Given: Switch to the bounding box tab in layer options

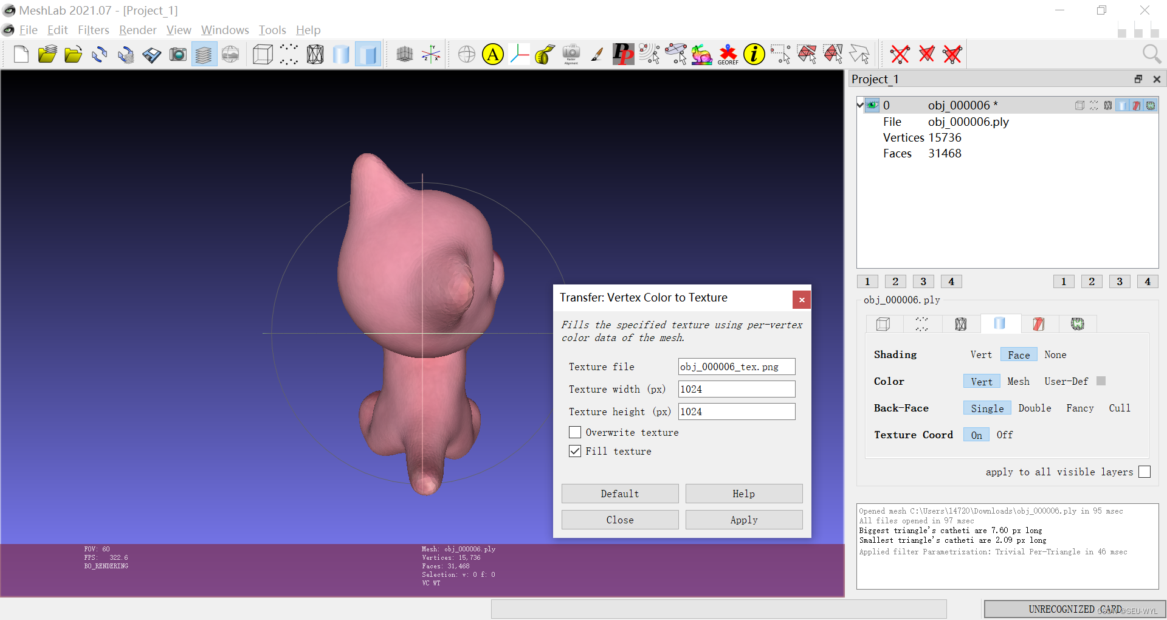Looking at the screenshot, I should pyautogui.click(x=883, y=324).
